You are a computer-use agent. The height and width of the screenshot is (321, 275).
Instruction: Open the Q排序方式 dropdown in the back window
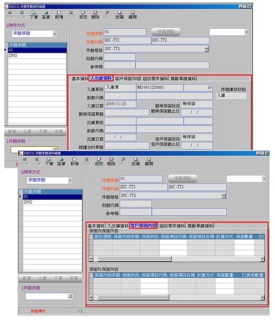pyautogui.click(x=55, y=34)
